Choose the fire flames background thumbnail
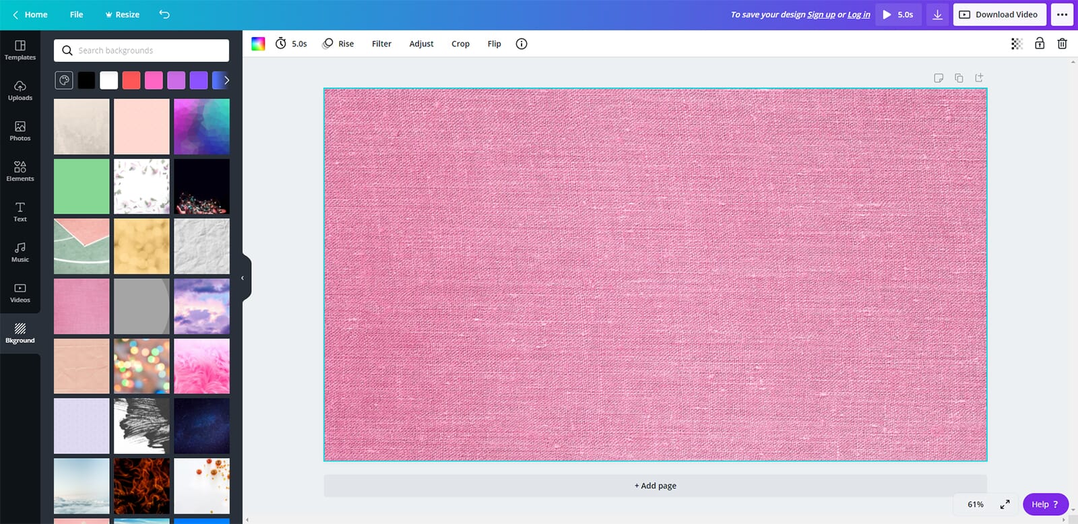 [141, 486]
